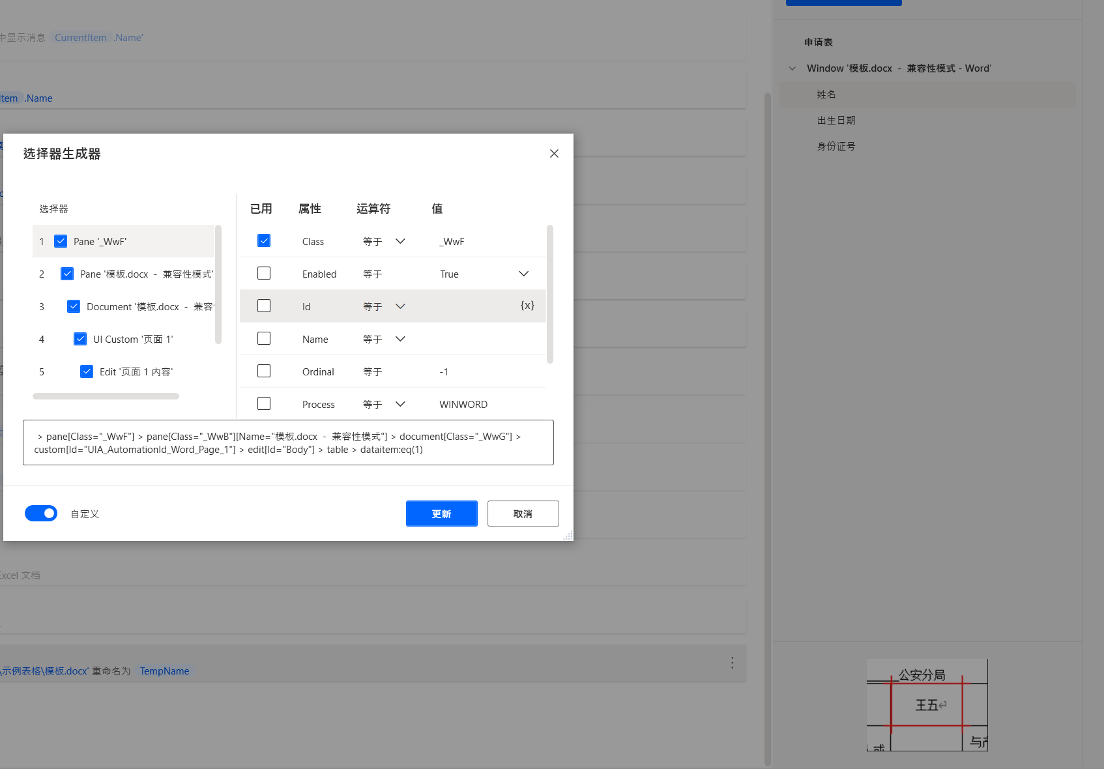
Task: Open operator dropdown for Class attribute
Action: tap(400, 241)
